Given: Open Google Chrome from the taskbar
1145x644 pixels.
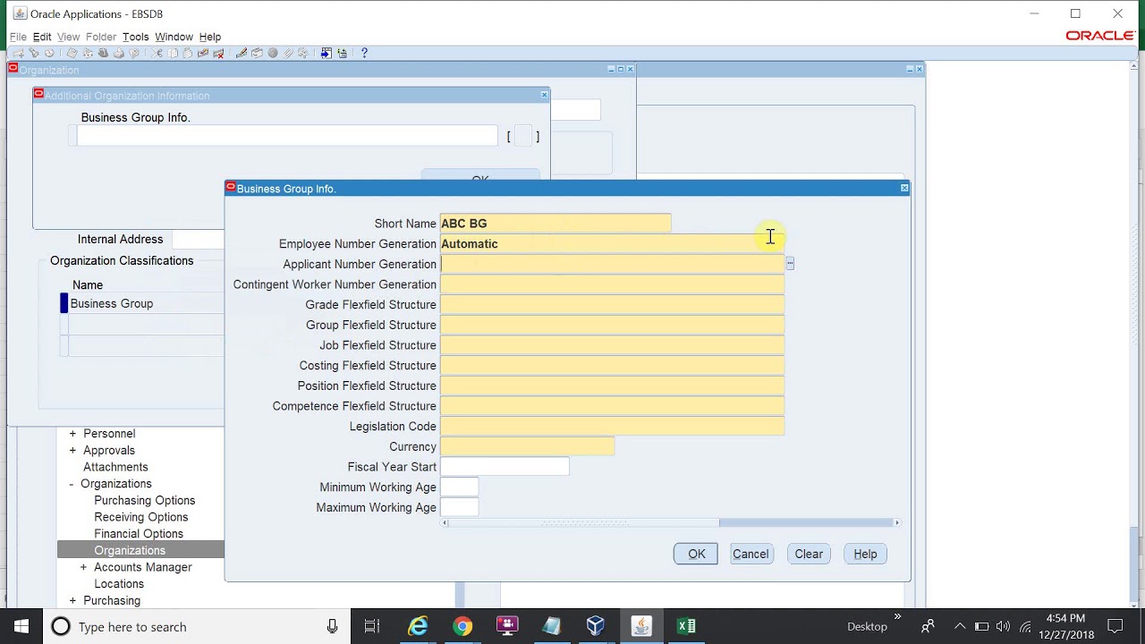Looking at the screenshot, I should tap(462, 626).
